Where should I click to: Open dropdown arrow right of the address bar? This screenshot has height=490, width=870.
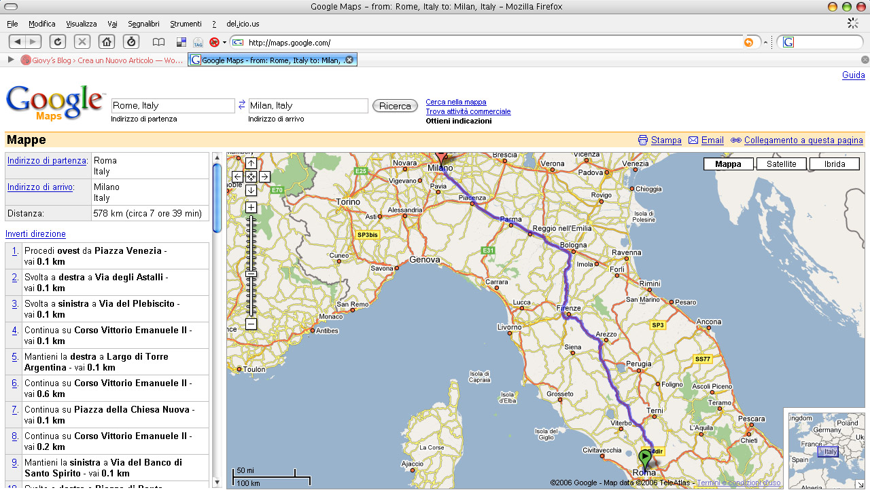(x=766, y=43)
